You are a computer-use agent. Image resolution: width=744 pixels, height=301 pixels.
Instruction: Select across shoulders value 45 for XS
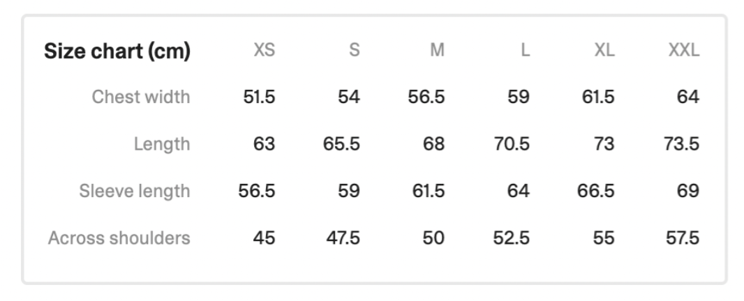264,238
